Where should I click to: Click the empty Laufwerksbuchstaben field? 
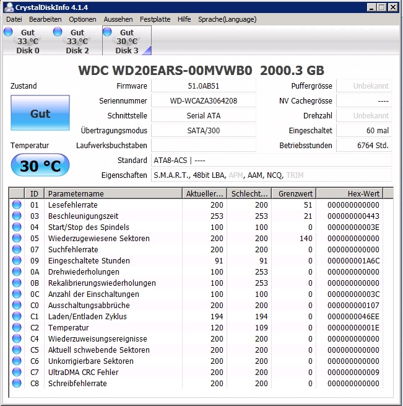coord(204,146)
